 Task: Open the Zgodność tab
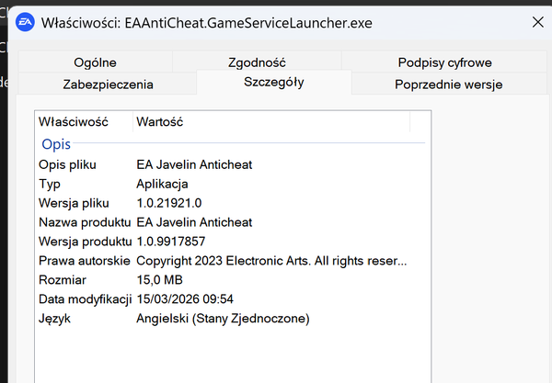[x=257, y=62]
